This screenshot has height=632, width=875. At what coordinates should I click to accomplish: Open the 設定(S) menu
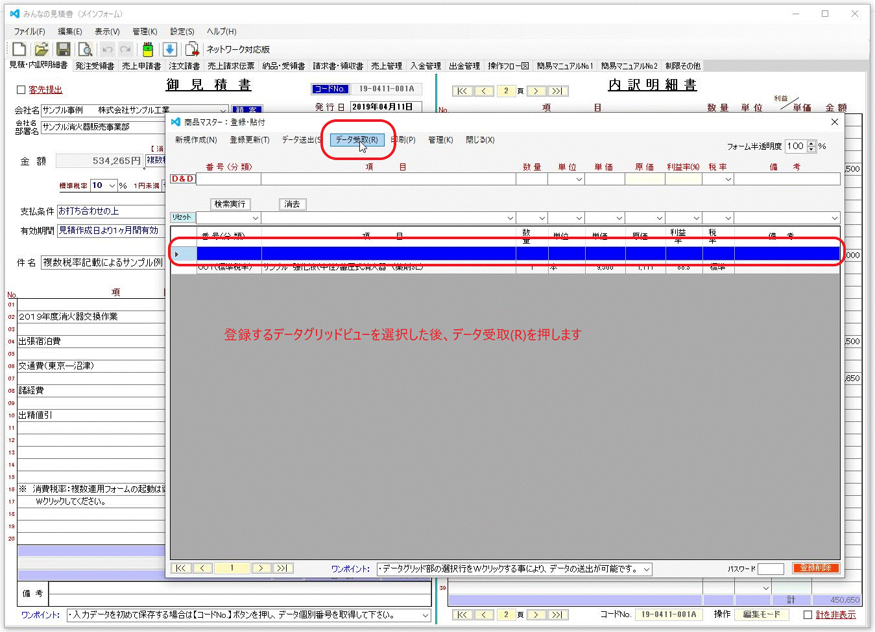coord(182,31)
